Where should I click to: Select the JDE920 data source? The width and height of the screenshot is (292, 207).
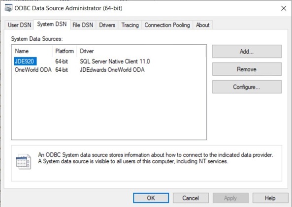click(x=25, y=61)
